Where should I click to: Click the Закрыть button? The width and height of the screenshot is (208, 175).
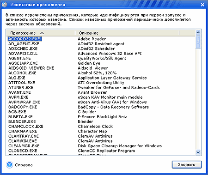(x=187, y=165)
